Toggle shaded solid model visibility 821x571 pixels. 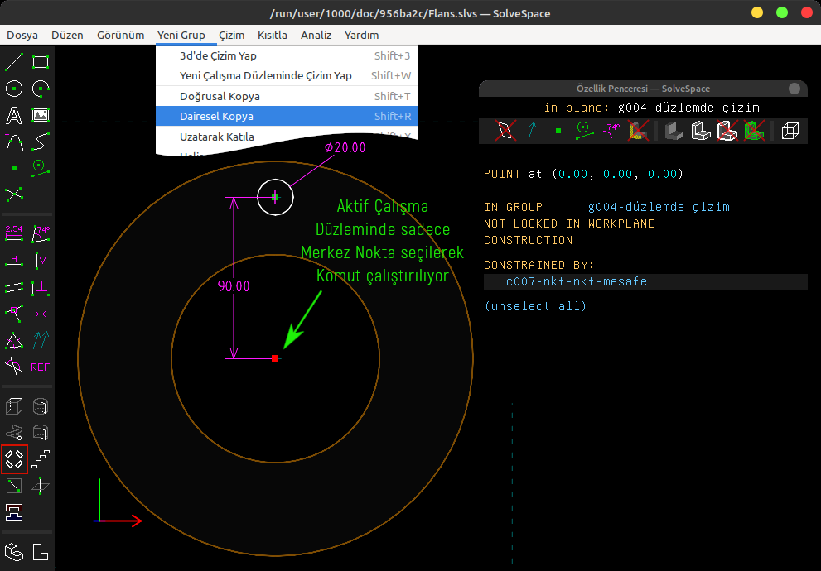tap(674, 130)
